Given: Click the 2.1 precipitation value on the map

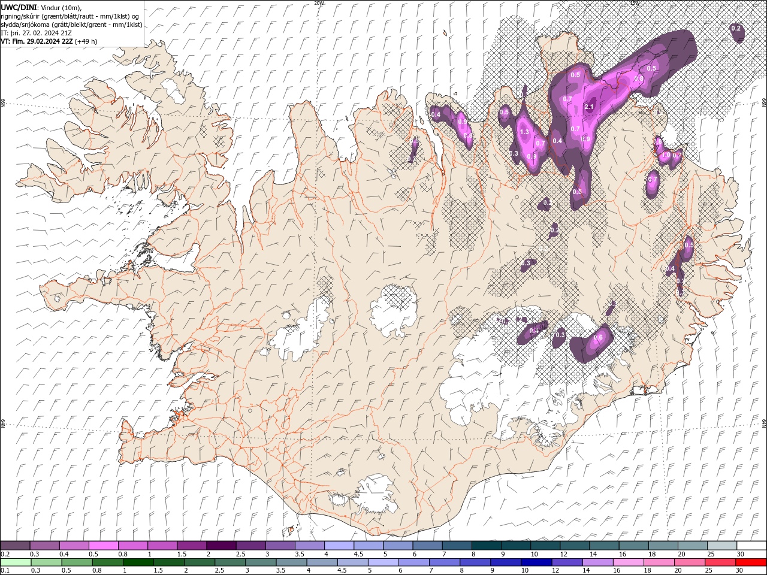Looking at the screenshot, I should [588, 107].
